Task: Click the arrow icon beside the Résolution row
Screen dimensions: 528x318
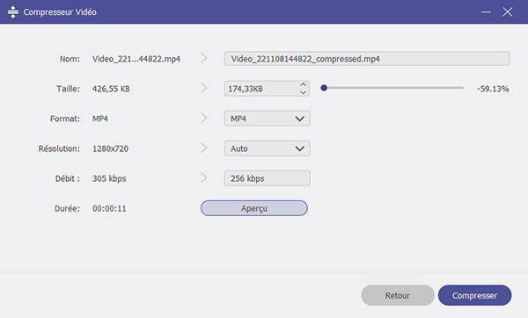Action: 204,148
